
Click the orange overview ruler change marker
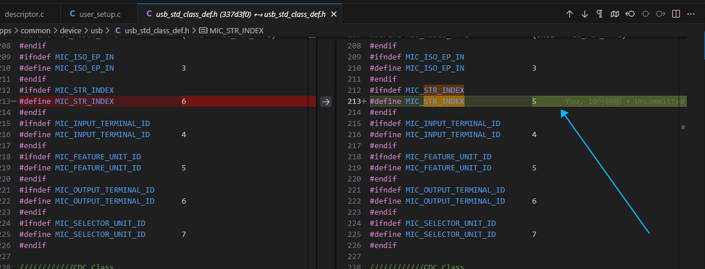683,127
